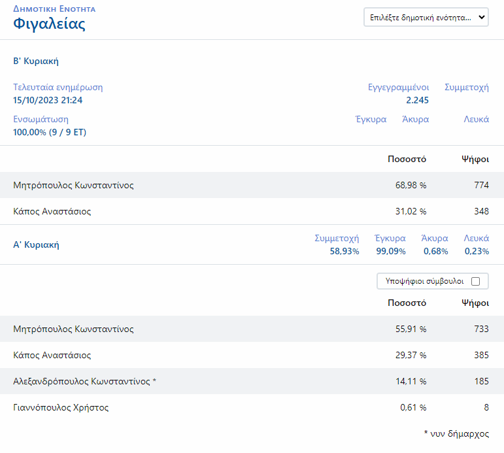Select the 'Β' Κυριακή' section heading

pyautogui.click(x=36, y=61)
